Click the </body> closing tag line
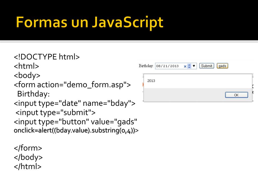 [x=28, y=157]
